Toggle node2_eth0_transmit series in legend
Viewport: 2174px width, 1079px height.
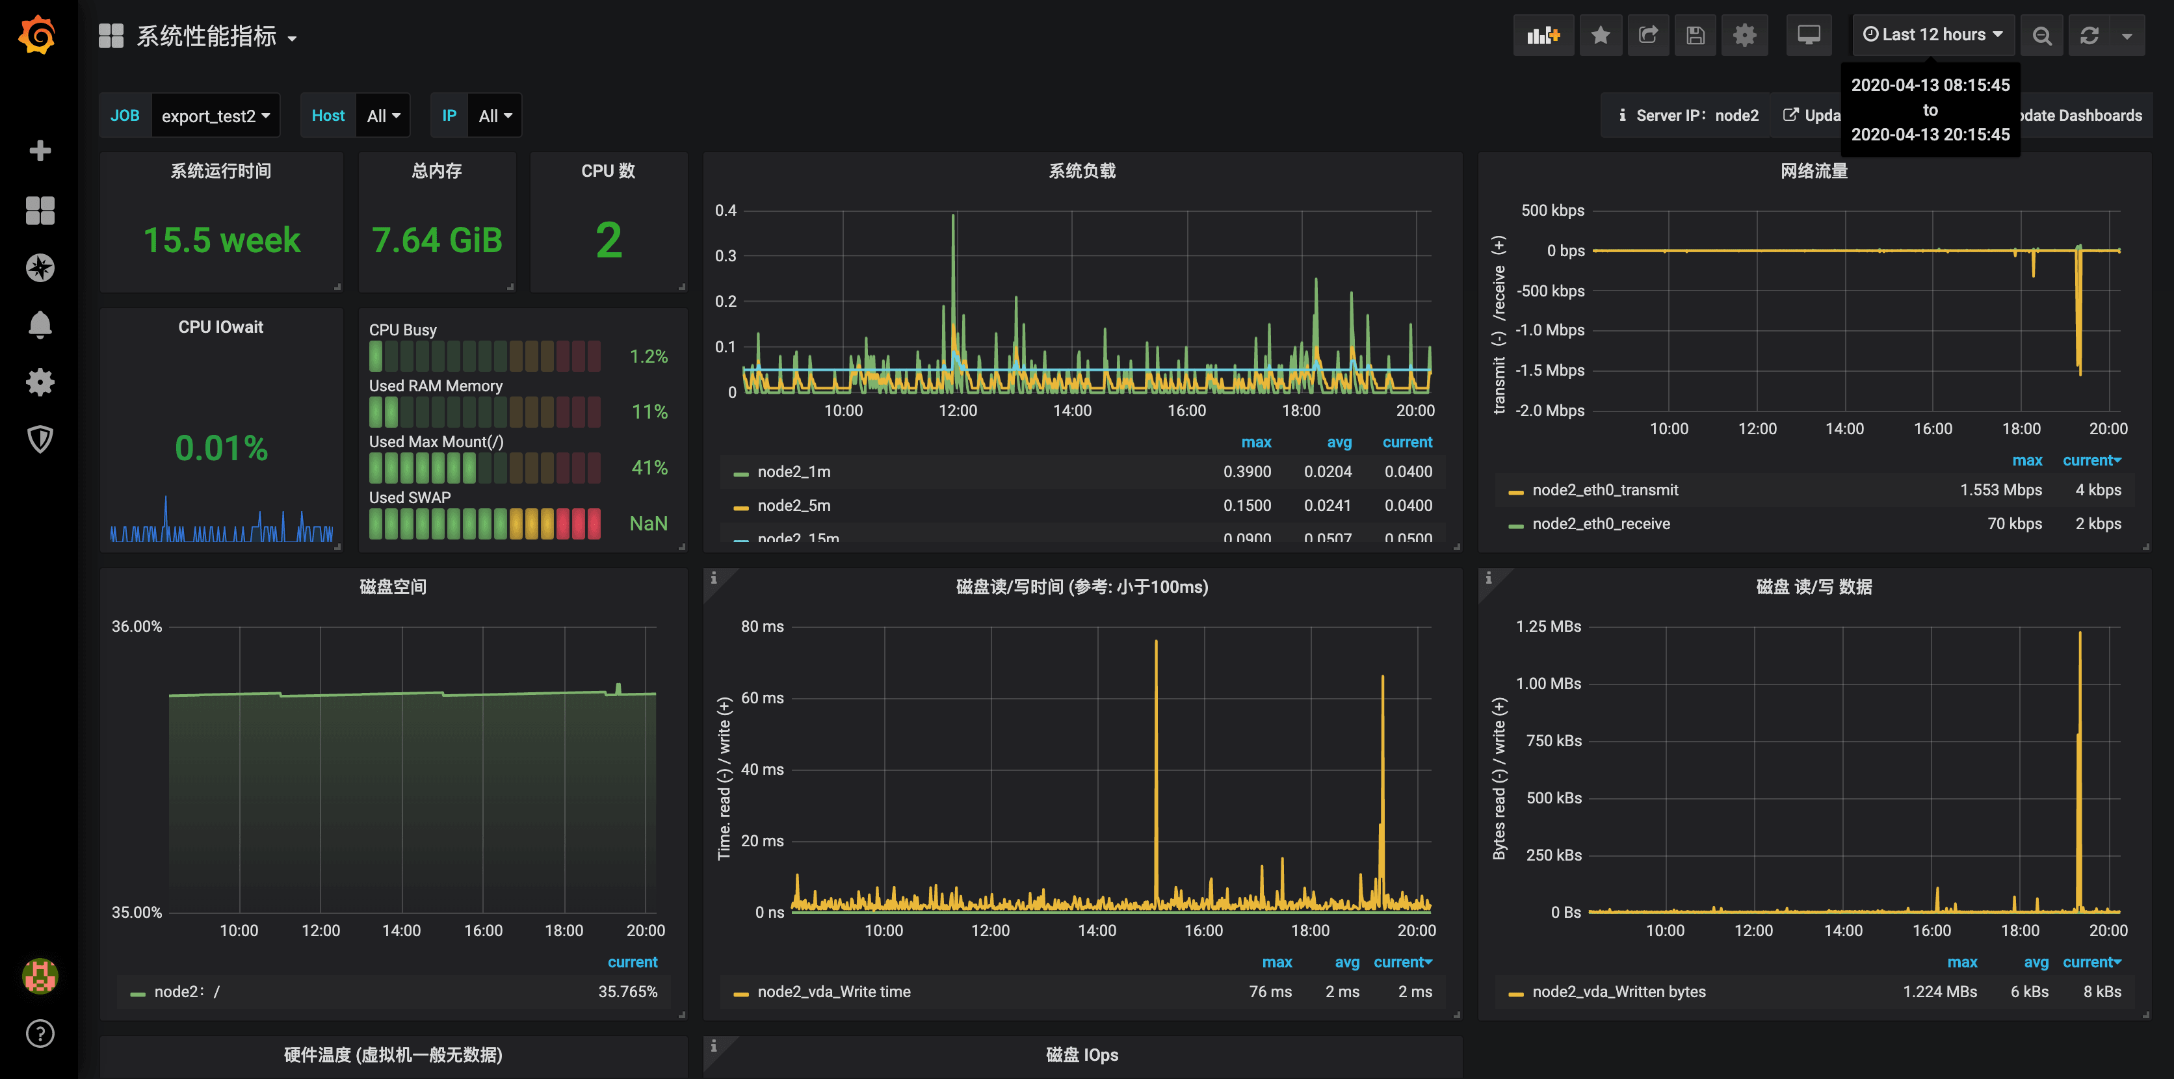click(1605, 490)
